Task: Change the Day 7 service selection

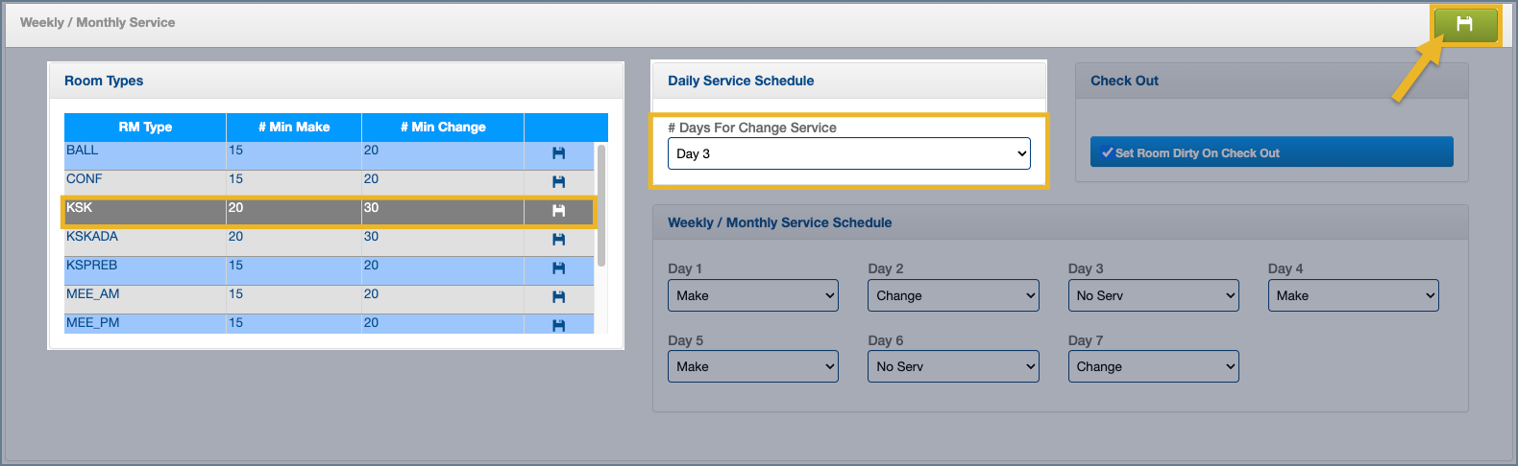Action: point(1153,366)
